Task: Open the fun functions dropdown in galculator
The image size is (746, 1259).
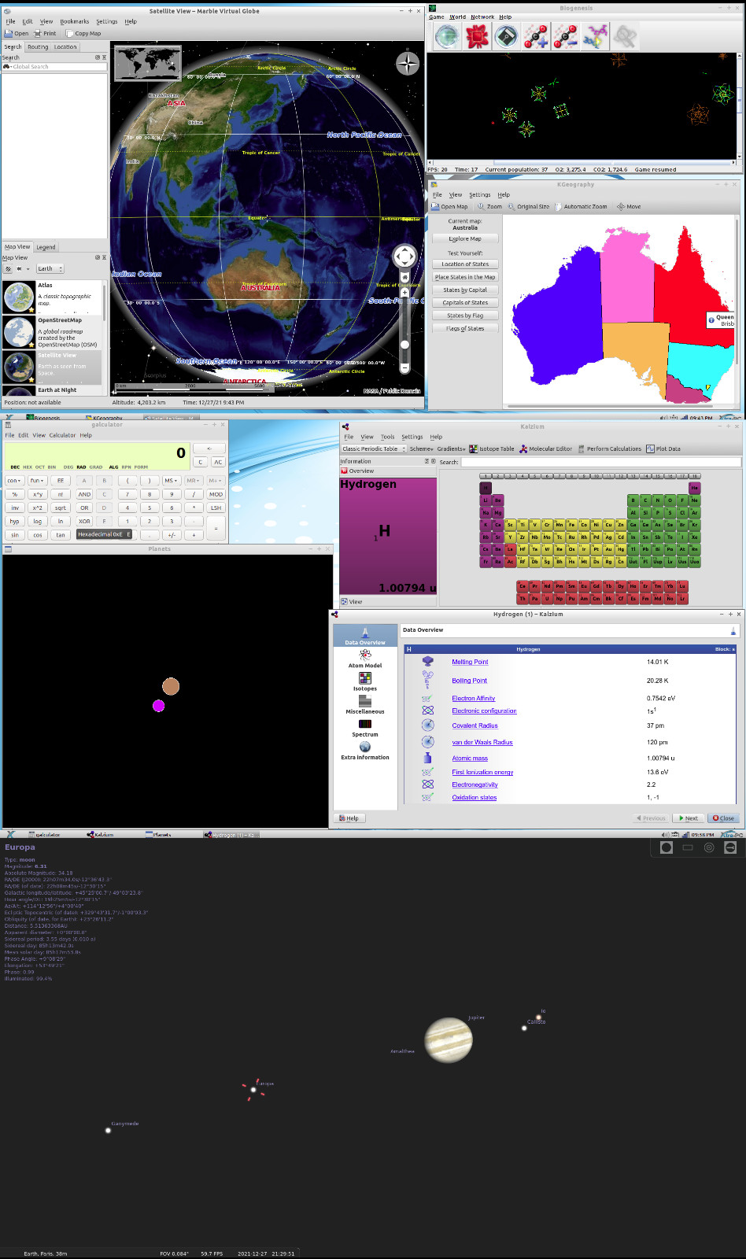Action: tap(38, 481)
